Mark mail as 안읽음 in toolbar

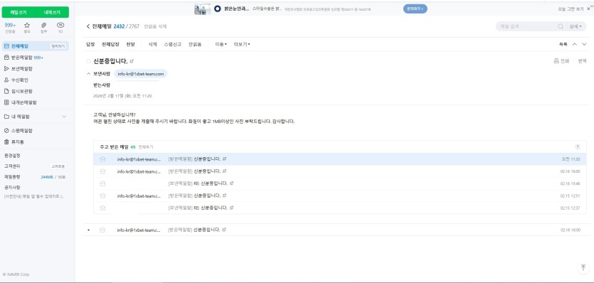[x=195, y=44]
